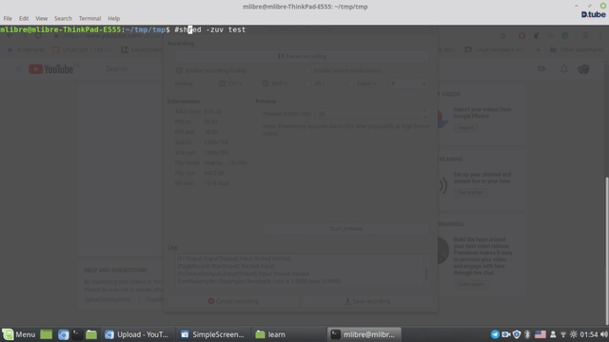The height and width of the screenshot is (342, 609).
Task: Open the Bluetooth tray icon
Action: click(x=527, y=334)
